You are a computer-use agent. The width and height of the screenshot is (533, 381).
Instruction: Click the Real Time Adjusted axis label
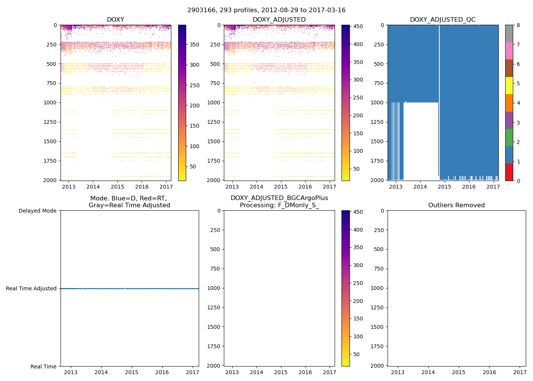coord(31,289)
